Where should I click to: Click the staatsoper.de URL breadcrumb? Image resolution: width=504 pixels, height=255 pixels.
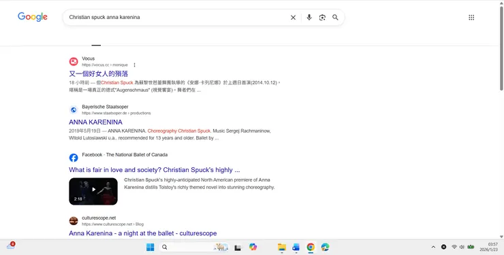116,113
